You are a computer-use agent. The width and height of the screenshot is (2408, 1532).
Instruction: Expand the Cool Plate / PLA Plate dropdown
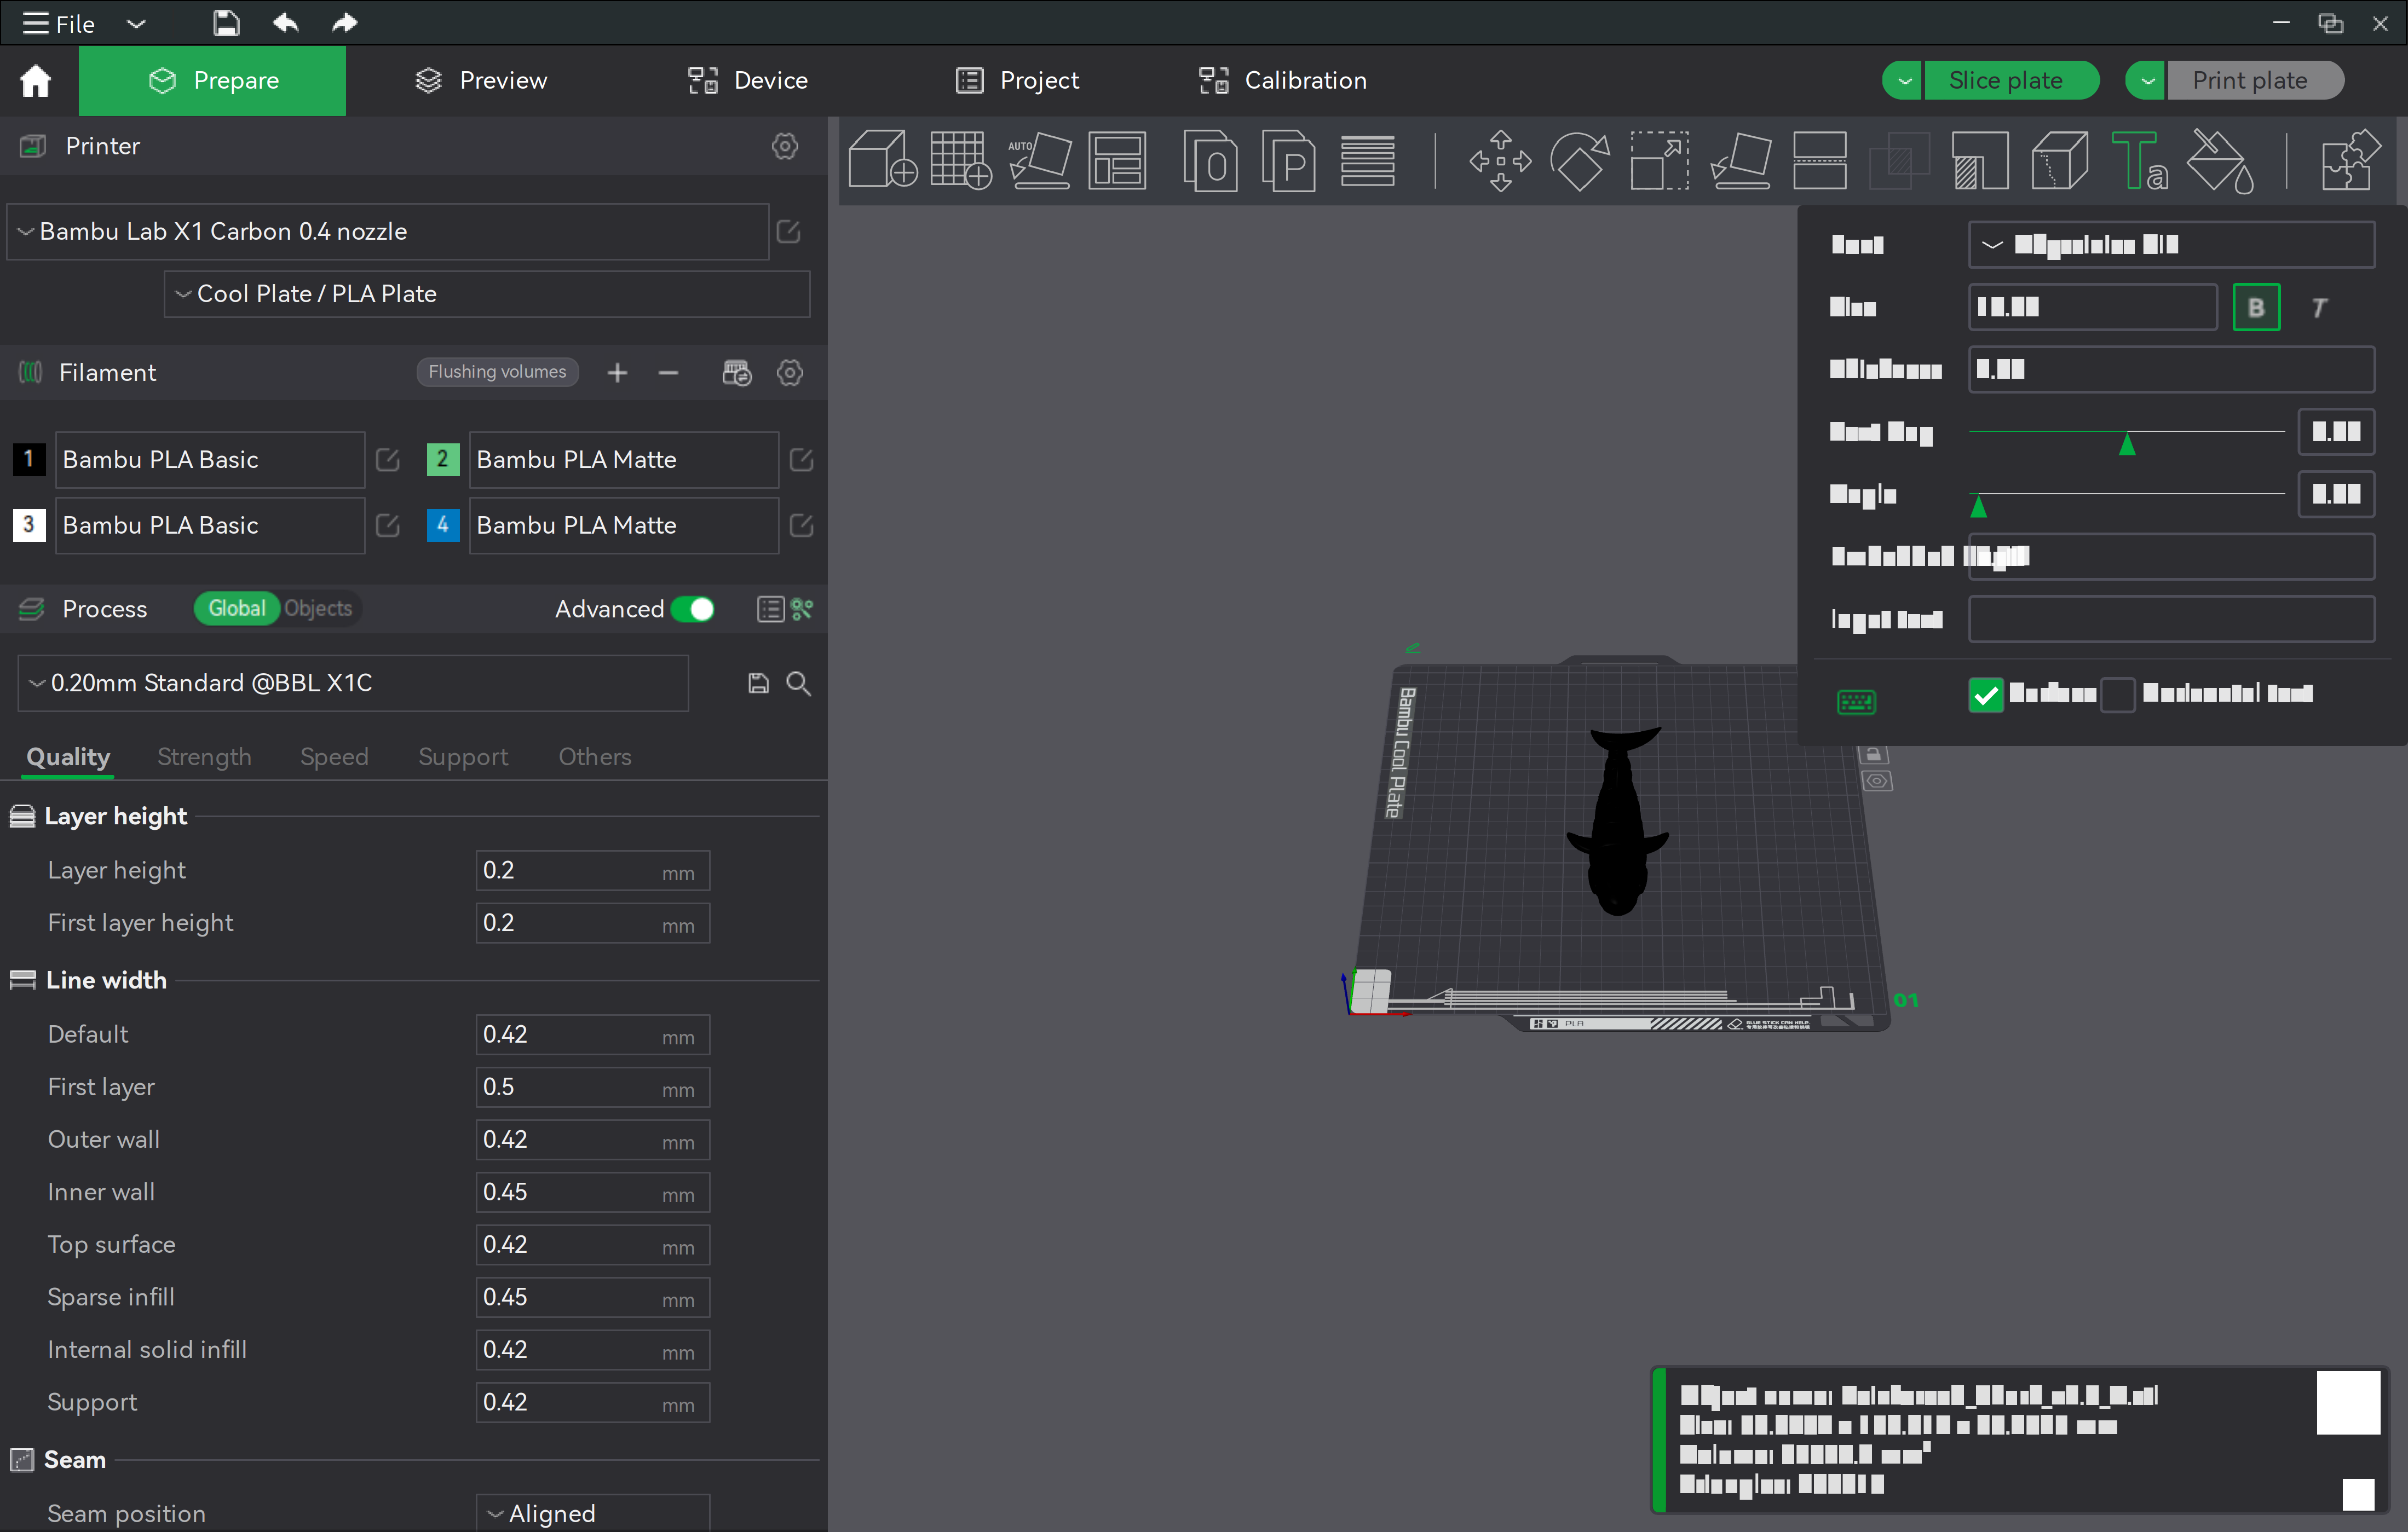487,294
